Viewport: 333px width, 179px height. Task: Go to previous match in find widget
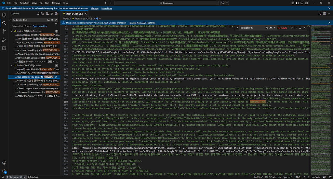[x=292, y=28]
